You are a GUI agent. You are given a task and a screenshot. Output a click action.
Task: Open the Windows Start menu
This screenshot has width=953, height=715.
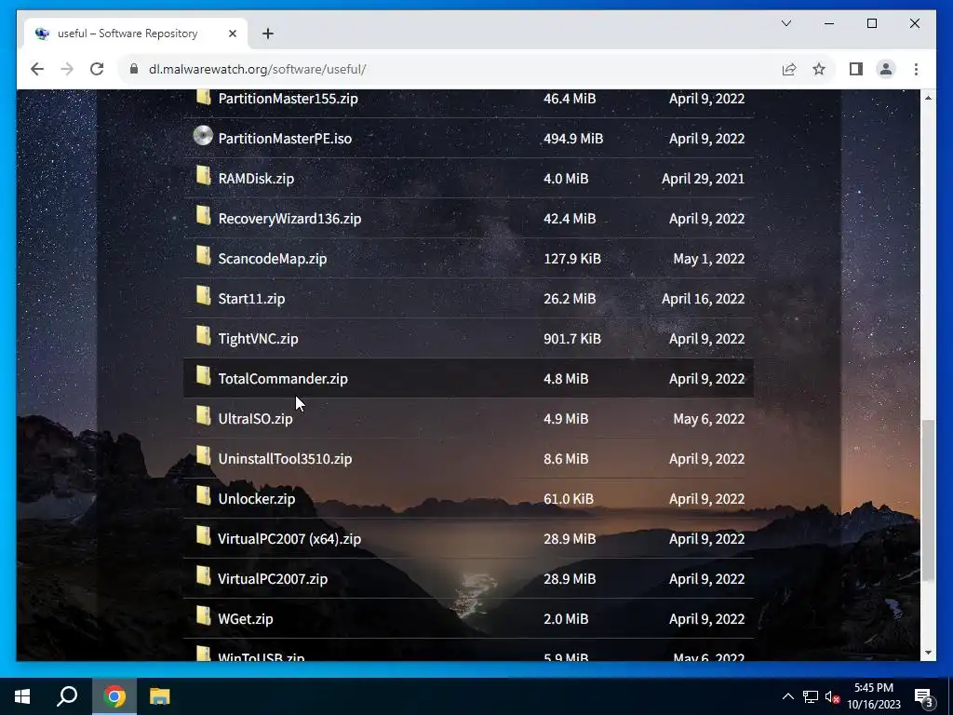tap(22, 696)
